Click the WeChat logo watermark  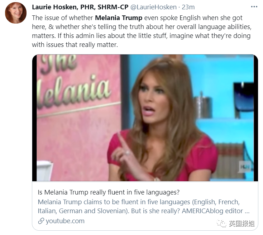tap(221, 223)
